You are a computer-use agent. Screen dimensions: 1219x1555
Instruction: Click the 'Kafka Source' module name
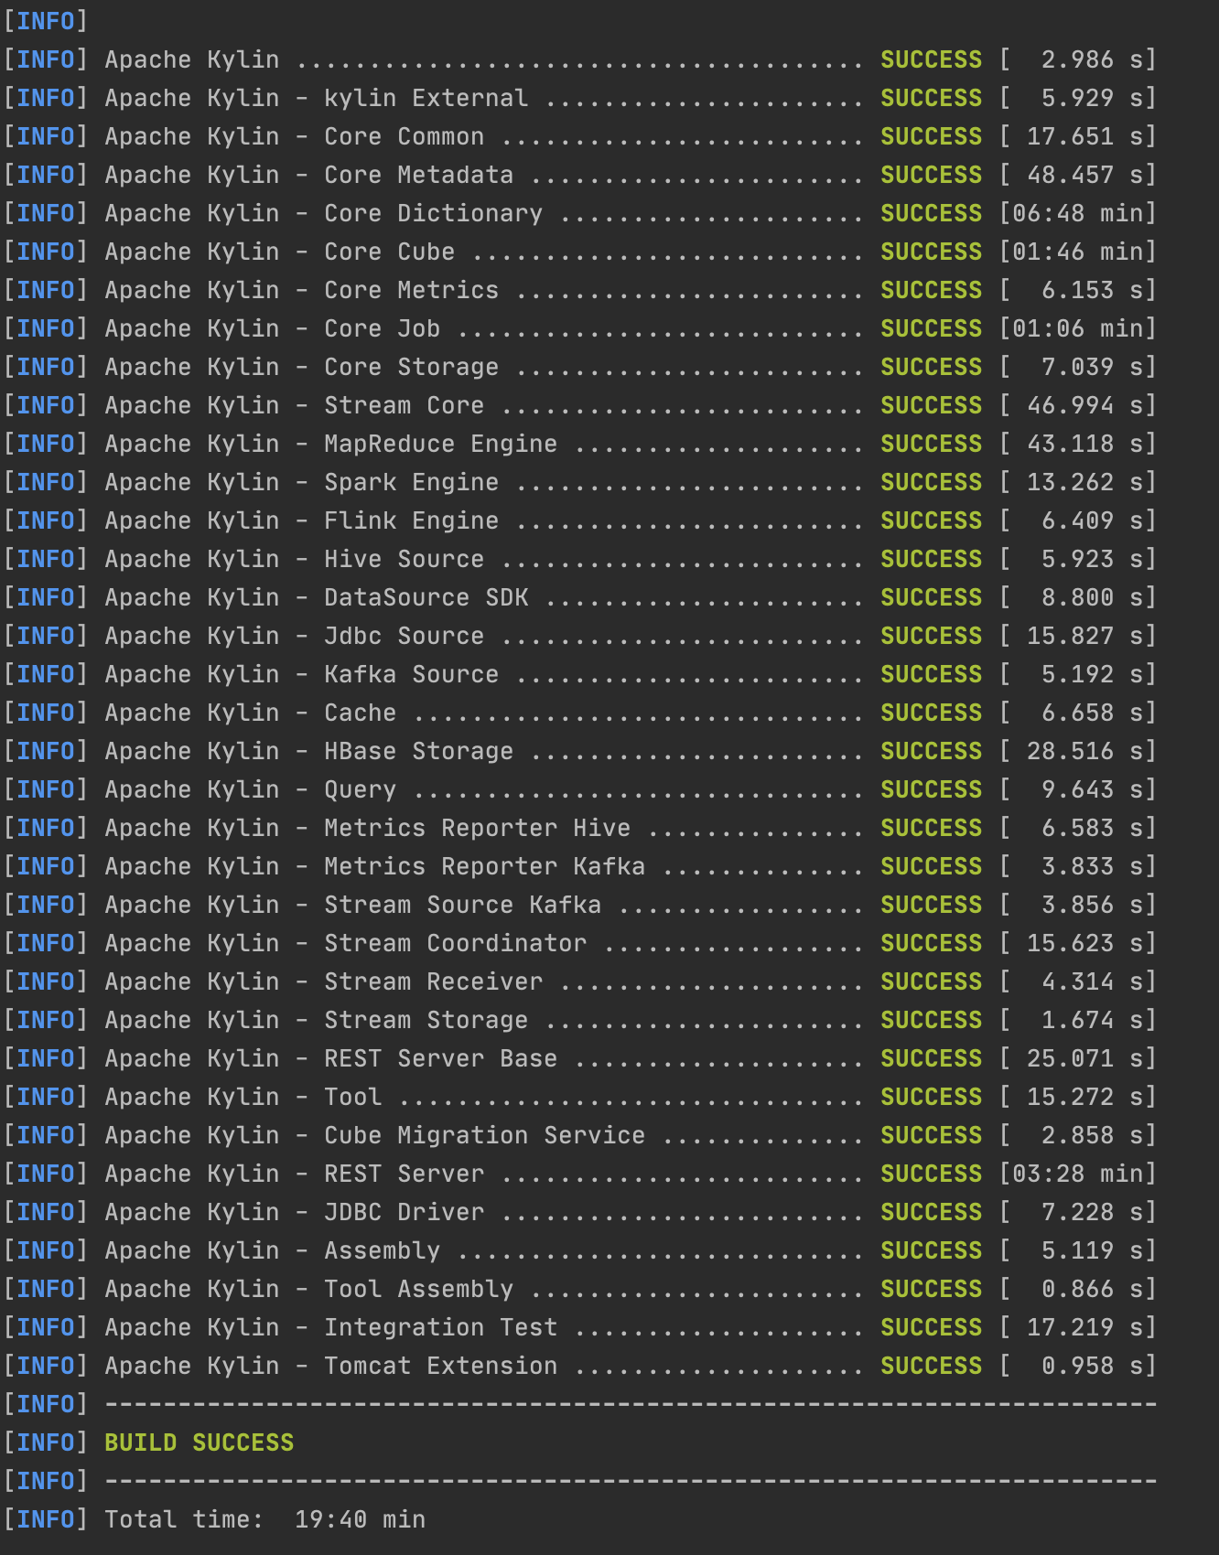point(411,674)
